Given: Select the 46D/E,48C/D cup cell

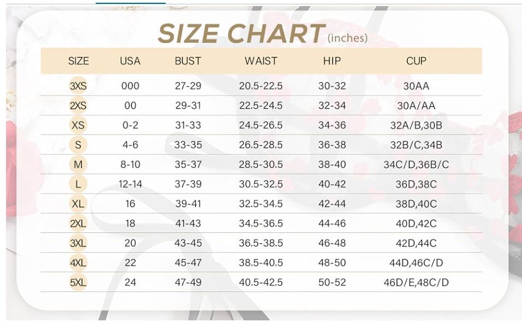Looking at the screenshot, I should pos(416,283).
